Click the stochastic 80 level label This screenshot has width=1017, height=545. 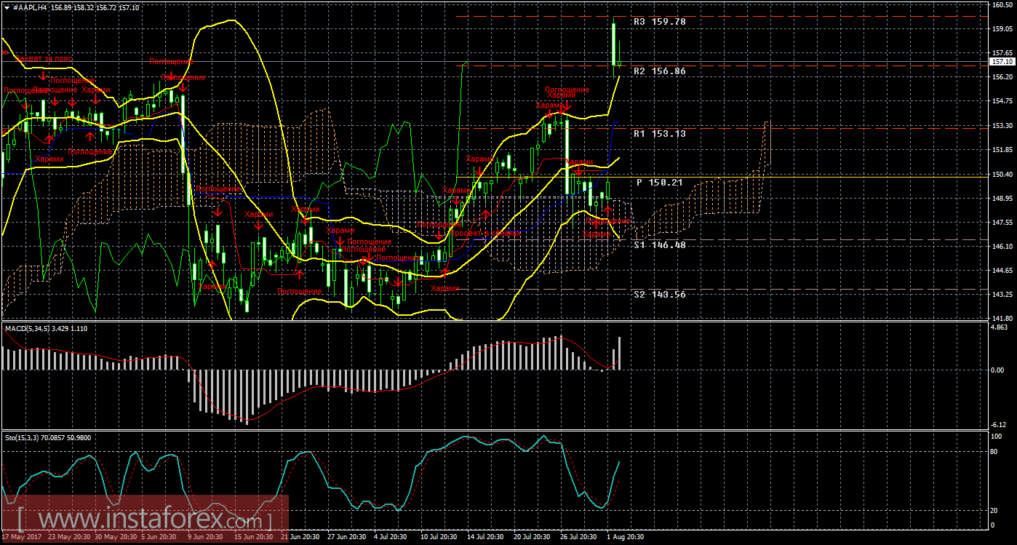1007,451
